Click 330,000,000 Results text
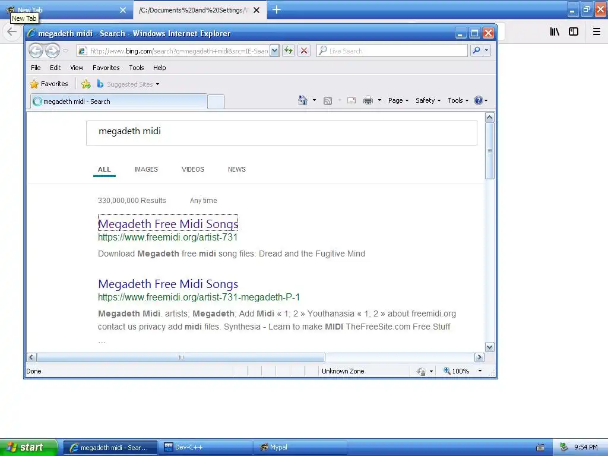This screenshot has height=456, width=608. tap(132, 201)
